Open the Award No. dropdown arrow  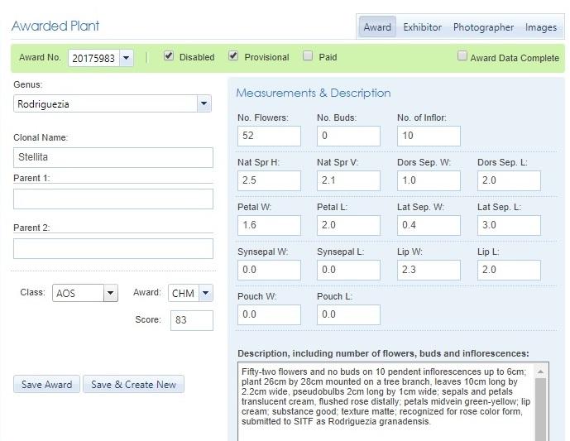click(126, 58)
